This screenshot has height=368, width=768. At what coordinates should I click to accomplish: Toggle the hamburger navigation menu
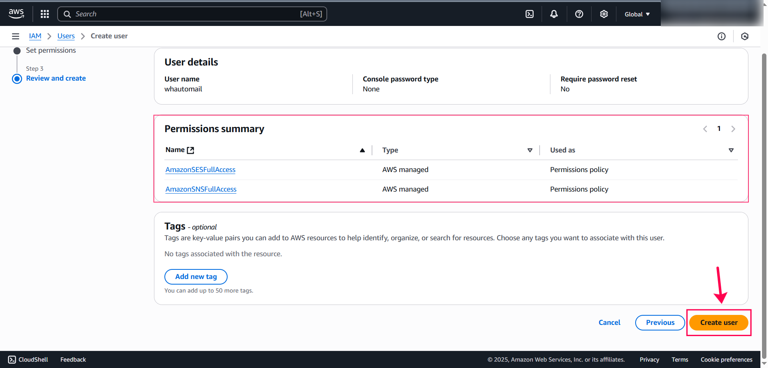(x=15, y=36)
